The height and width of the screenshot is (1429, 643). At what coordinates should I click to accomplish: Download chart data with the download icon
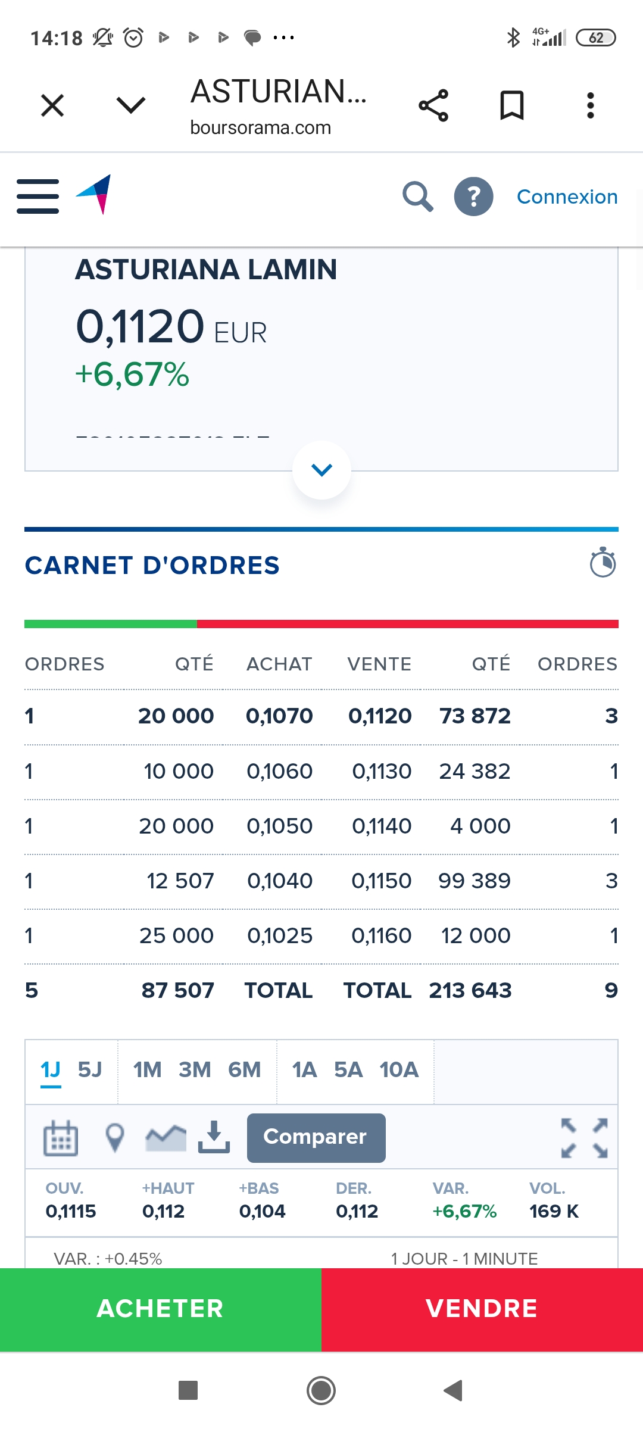click(214, 1136)
